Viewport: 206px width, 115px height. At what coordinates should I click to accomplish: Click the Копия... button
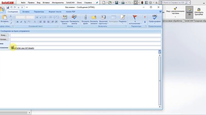pyautogui.click(x=4, y=39)
